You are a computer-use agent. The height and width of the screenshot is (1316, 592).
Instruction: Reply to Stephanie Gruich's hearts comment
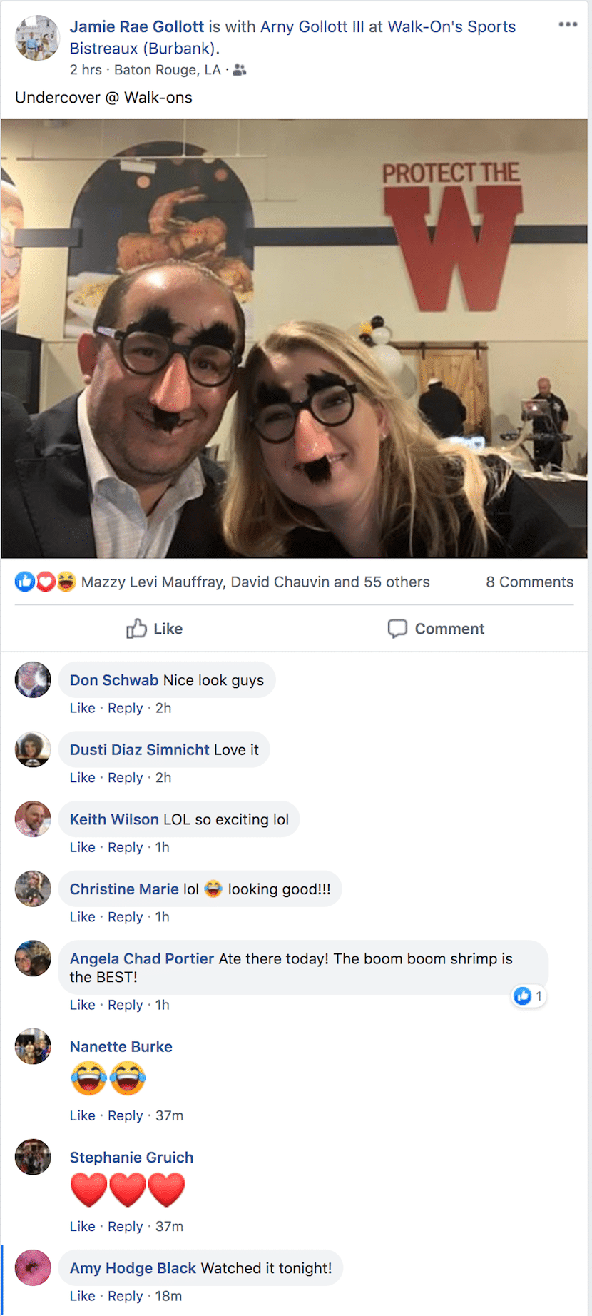125,1226
